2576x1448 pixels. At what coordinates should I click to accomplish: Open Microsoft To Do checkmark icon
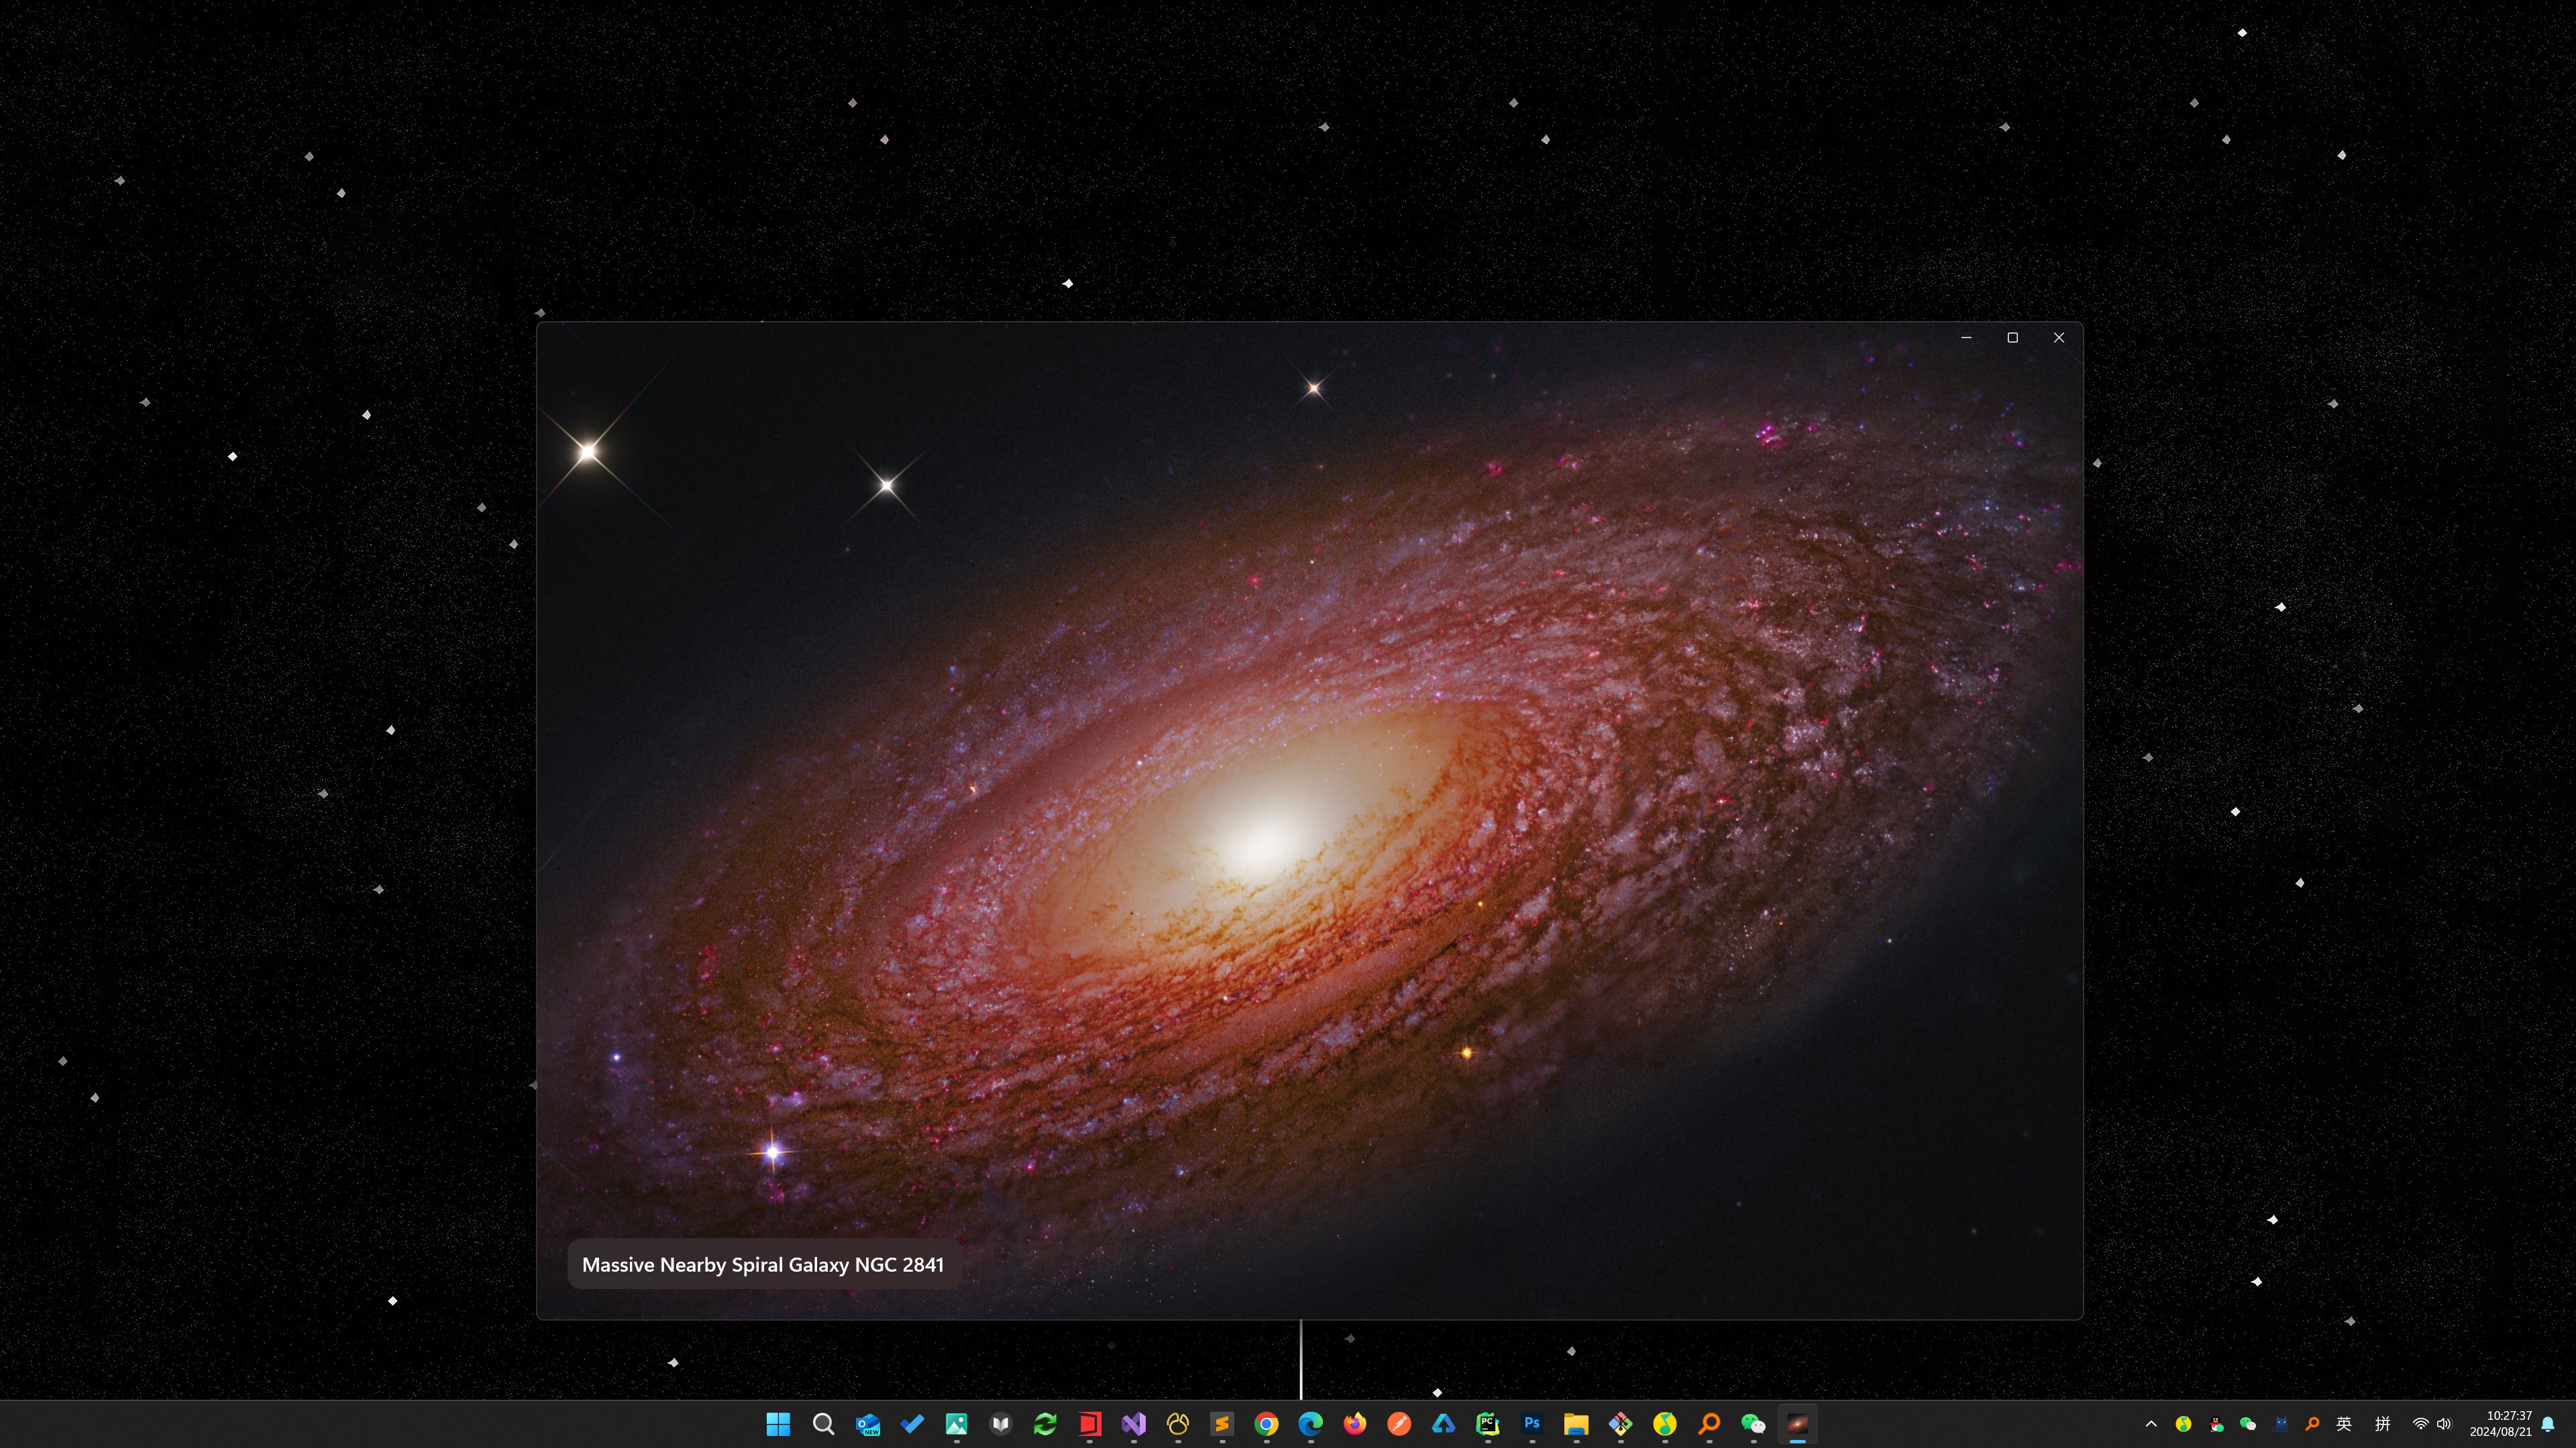912,1424
